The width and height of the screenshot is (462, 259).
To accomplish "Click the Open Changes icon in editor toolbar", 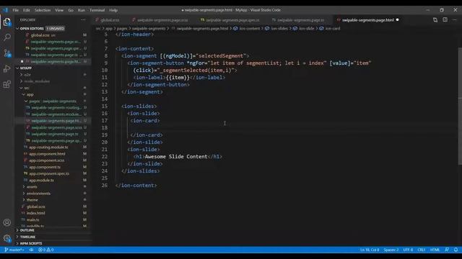I will pyautogui.click(x=435, y=19).
